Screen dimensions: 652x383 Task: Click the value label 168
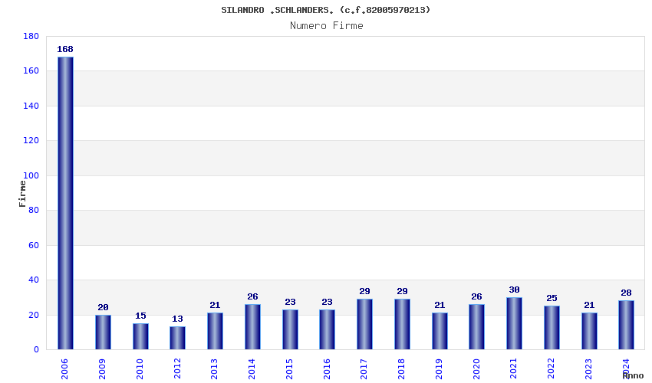(65, 50)
